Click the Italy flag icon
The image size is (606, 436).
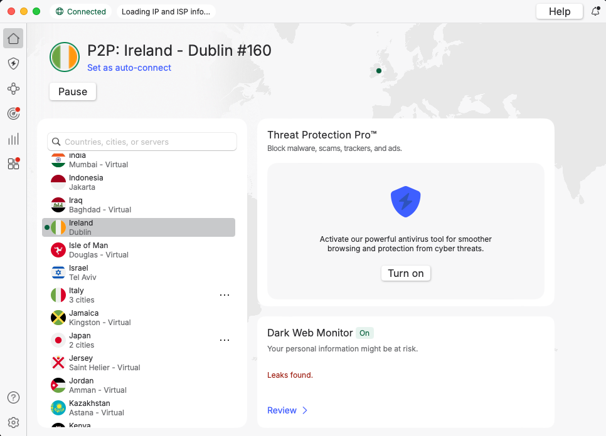click(x=58, y=295)
